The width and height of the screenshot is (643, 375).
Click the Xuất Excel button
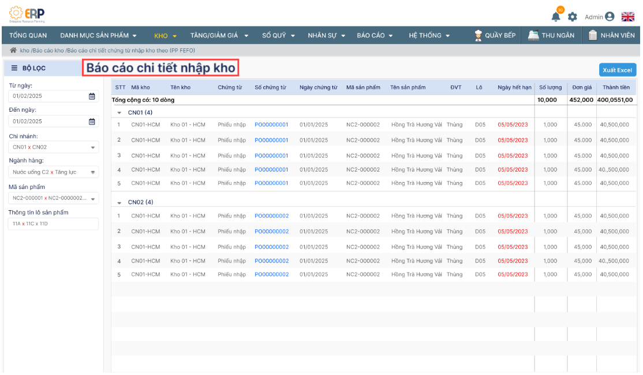click(x=617, y=70)
